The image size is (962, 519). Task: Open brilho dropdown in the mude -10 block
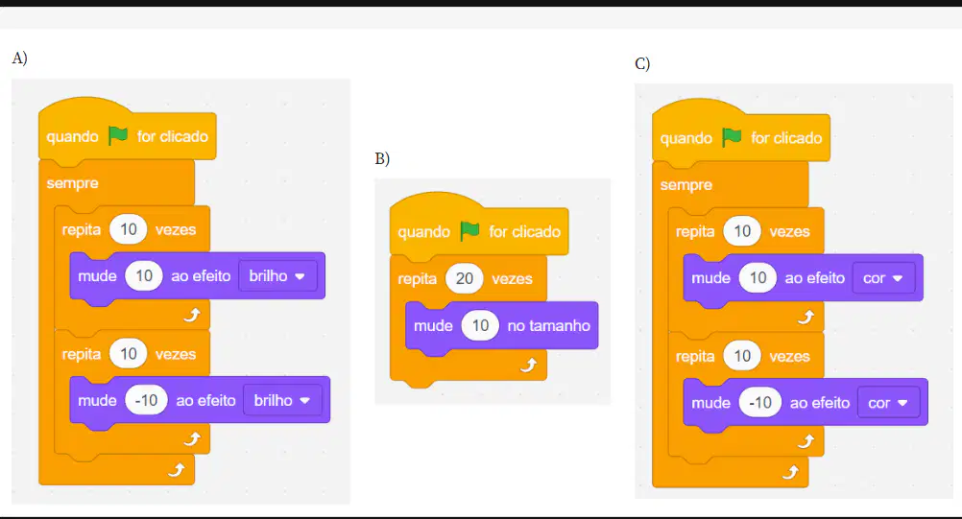point(282,400)
